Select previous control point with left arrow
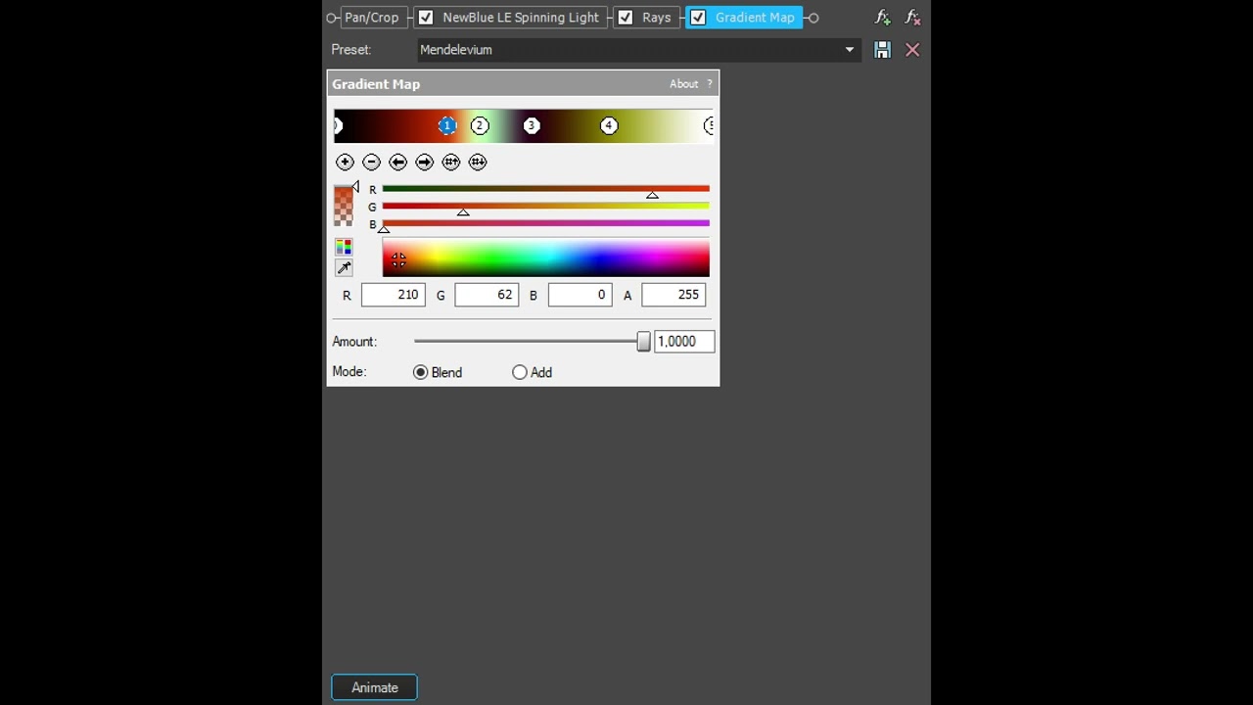This screenshot has height=705, width=1253. point(397,163)
